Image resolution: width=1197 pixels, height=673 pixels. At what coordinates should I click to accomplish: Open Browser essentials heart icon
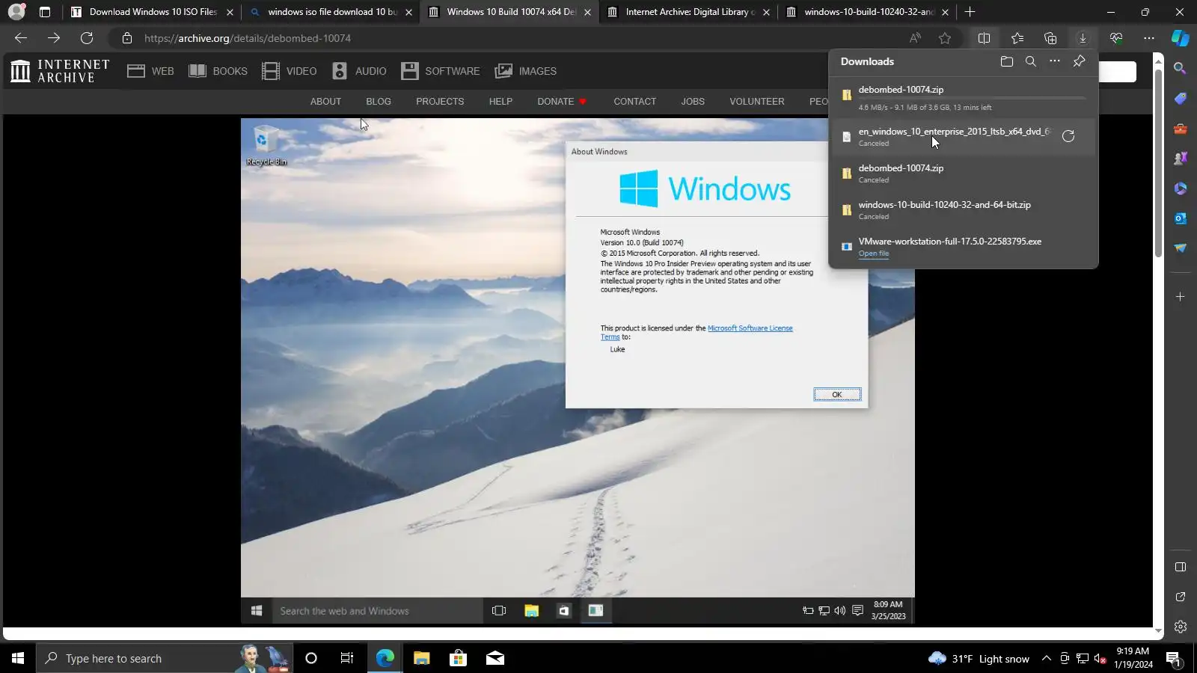[1116, 38]
